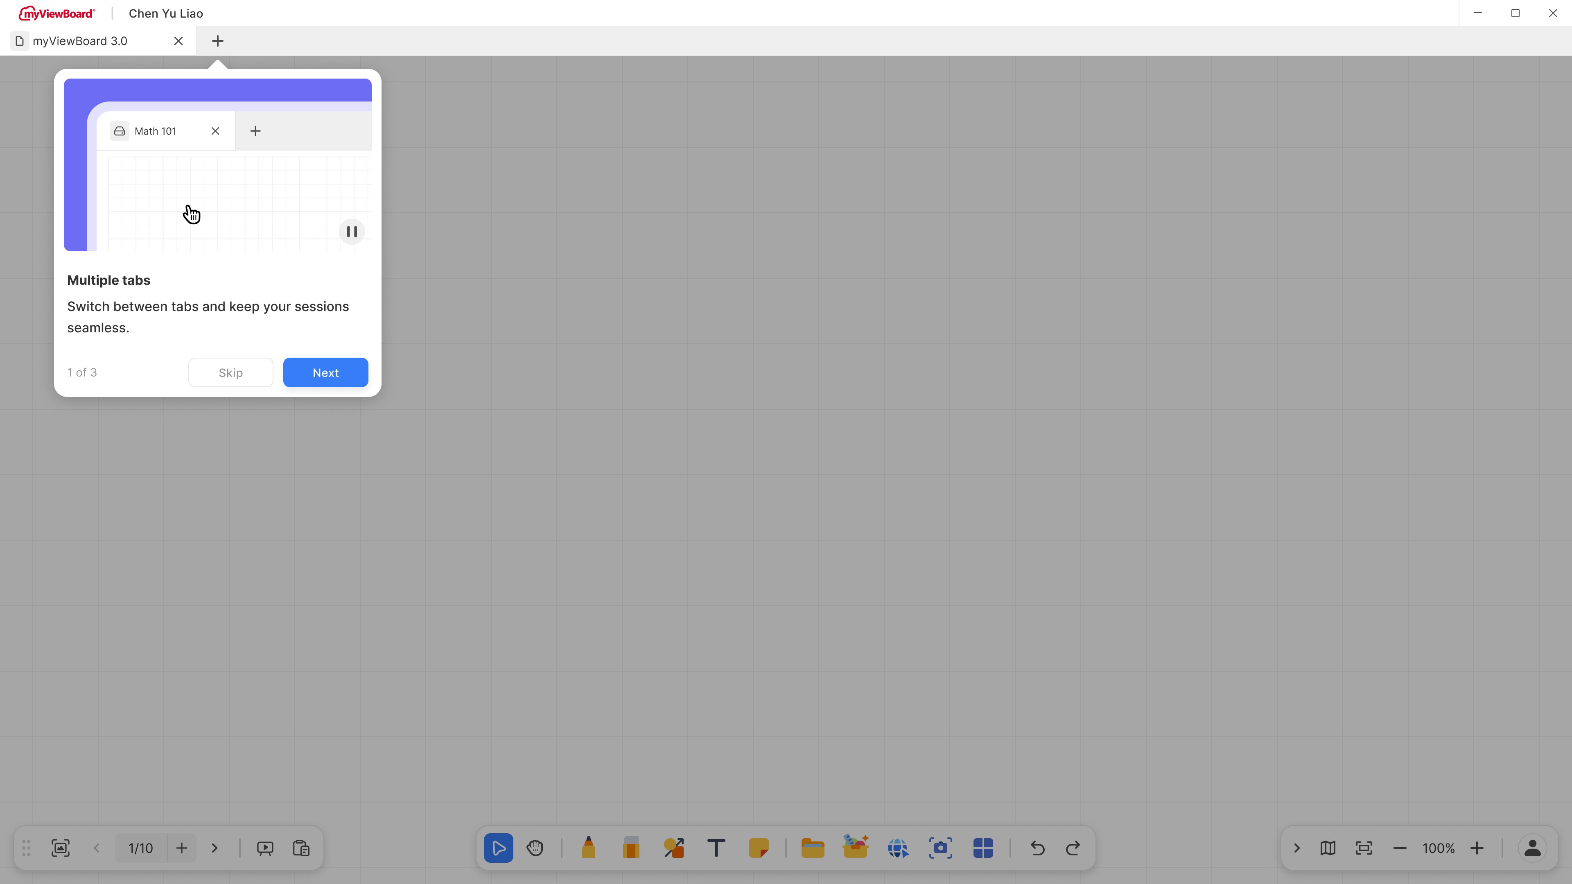Continue tour with Next button
The width and height of the screenshot is (1572, 884).
pyautogui.click(x=325, y=372)
